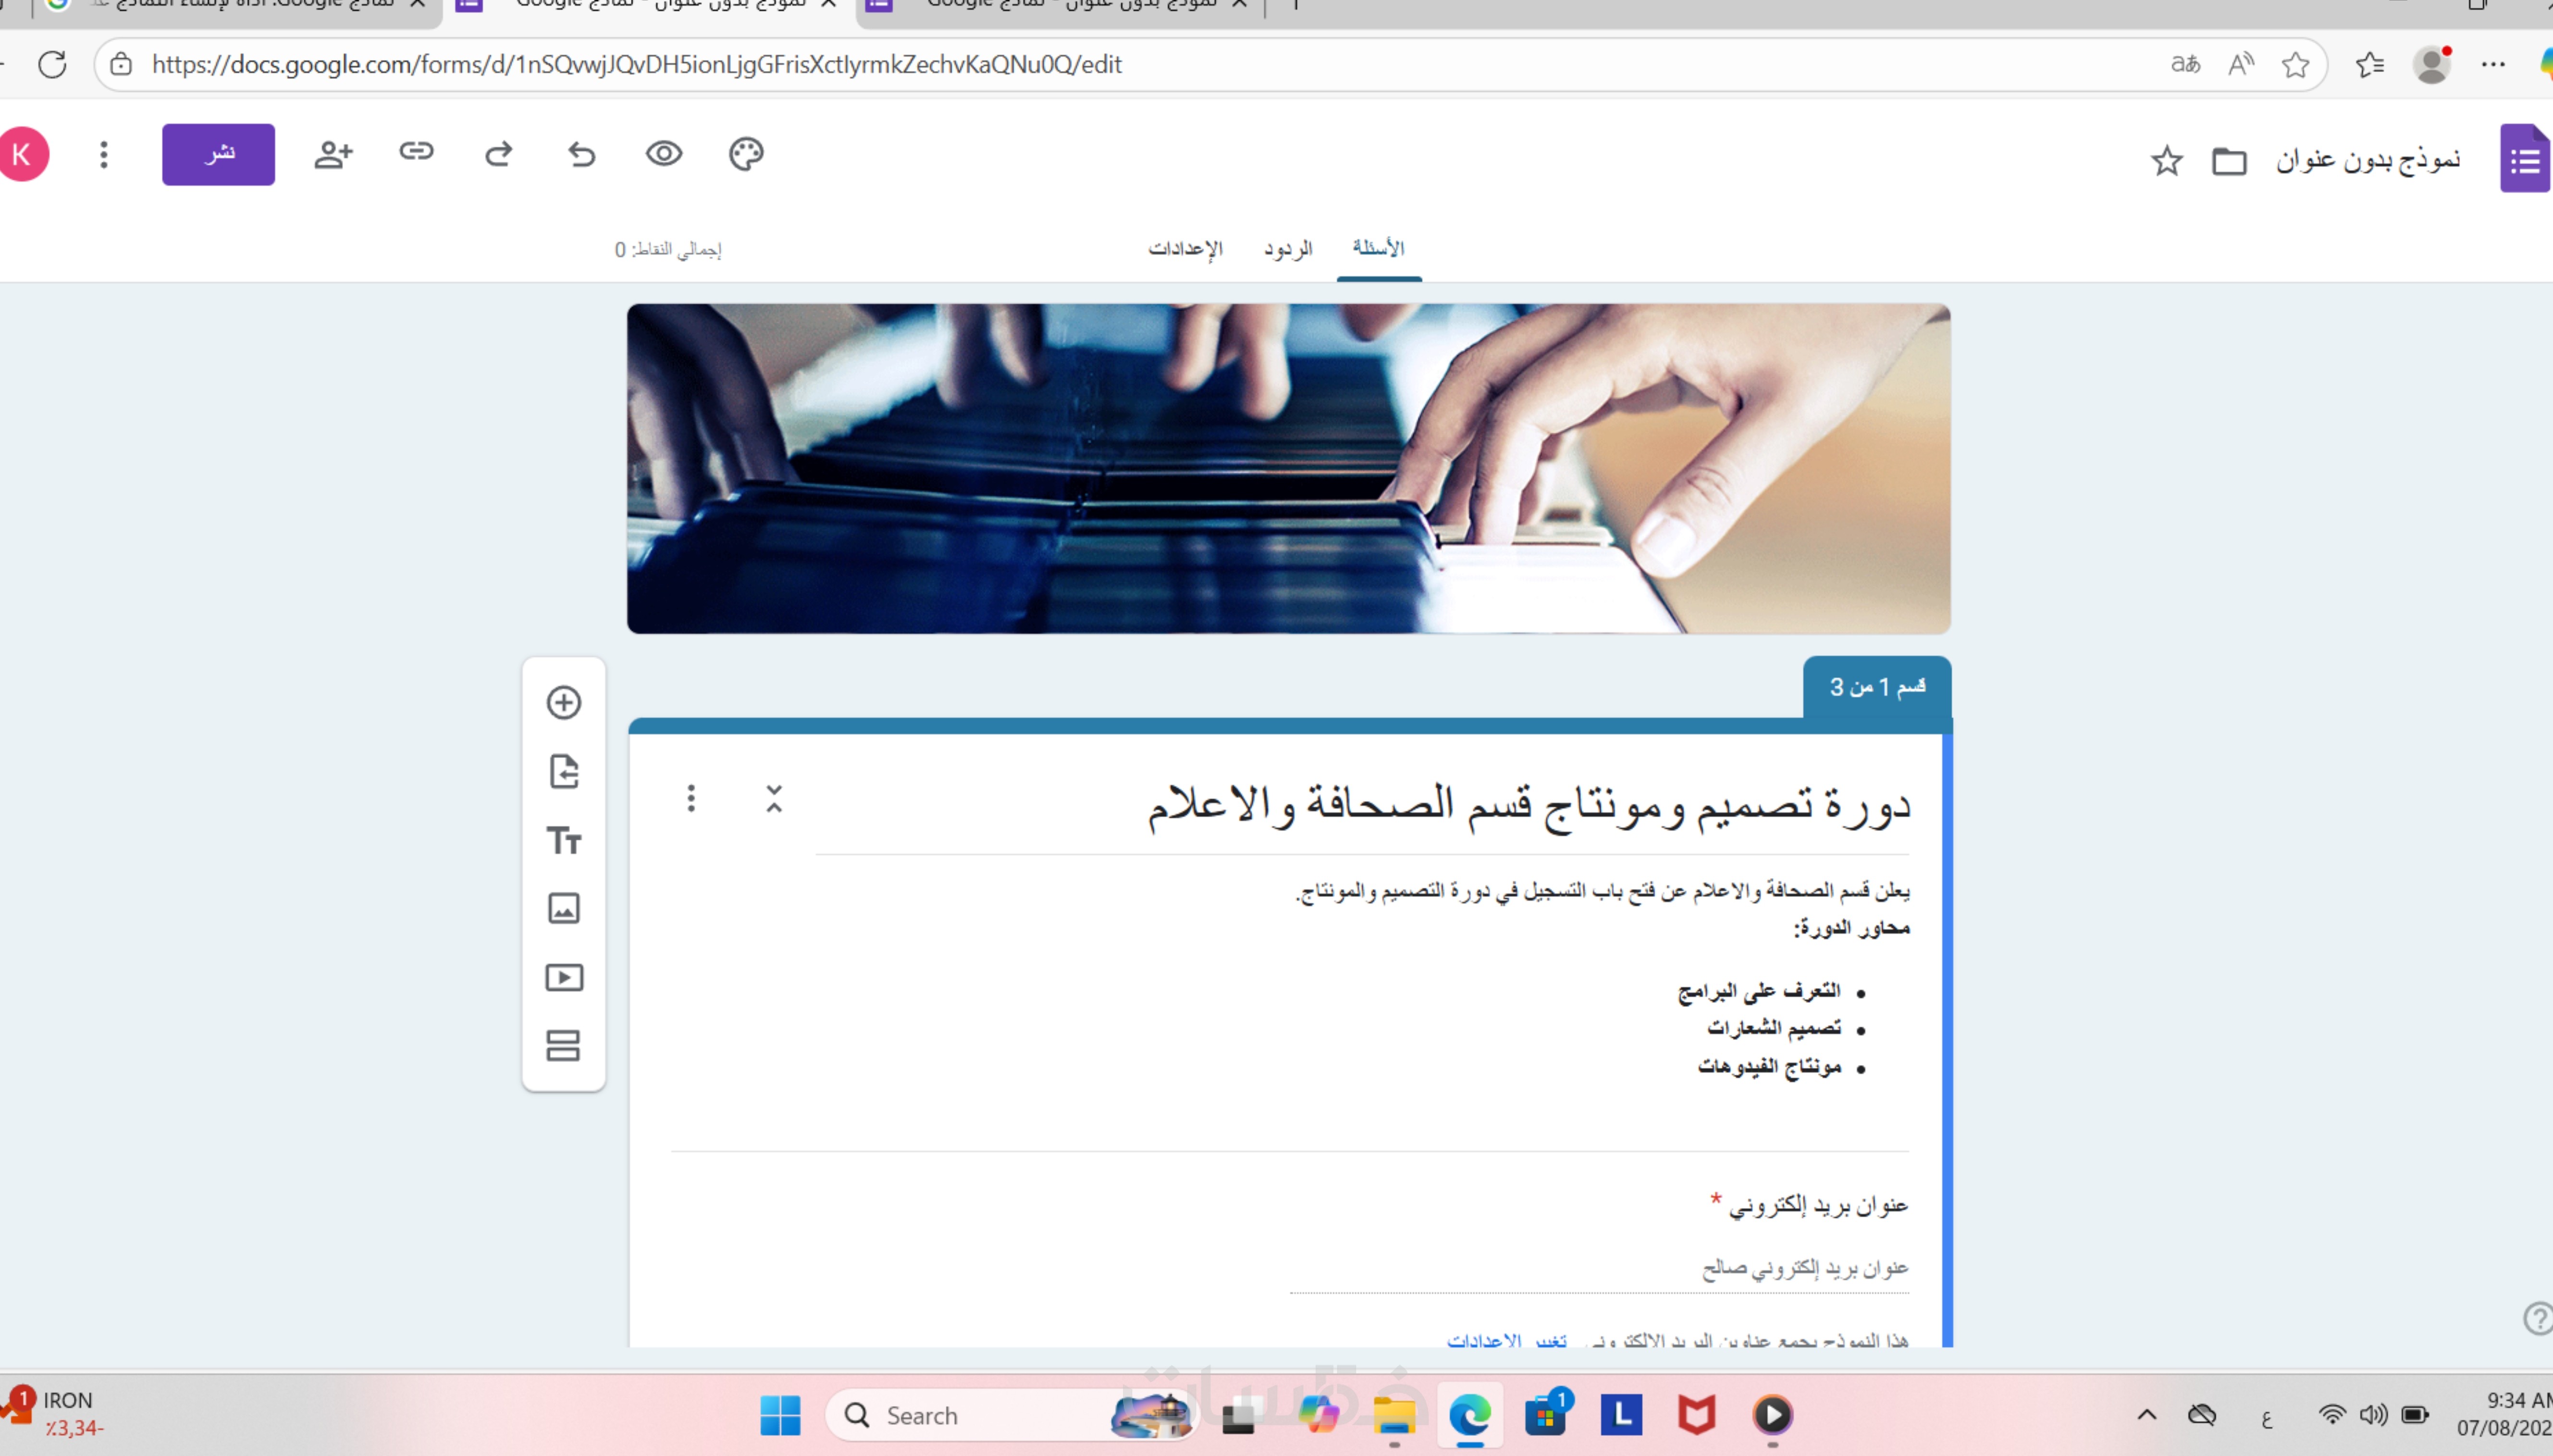Click the add section icon in side toolbar
This screenshot has height=1456, width=2553.
563,1045
